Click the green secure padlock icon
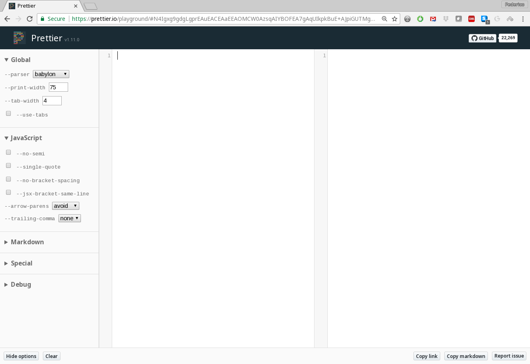Image resolution: width=530 pixels, height=364 pixels. (42, 19)
